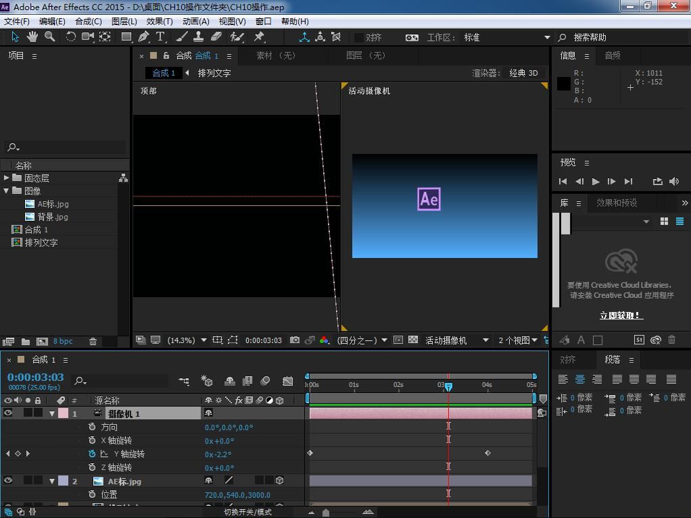Collapse the 图像 folder
The image size is (691, 518).
point(6,190)
